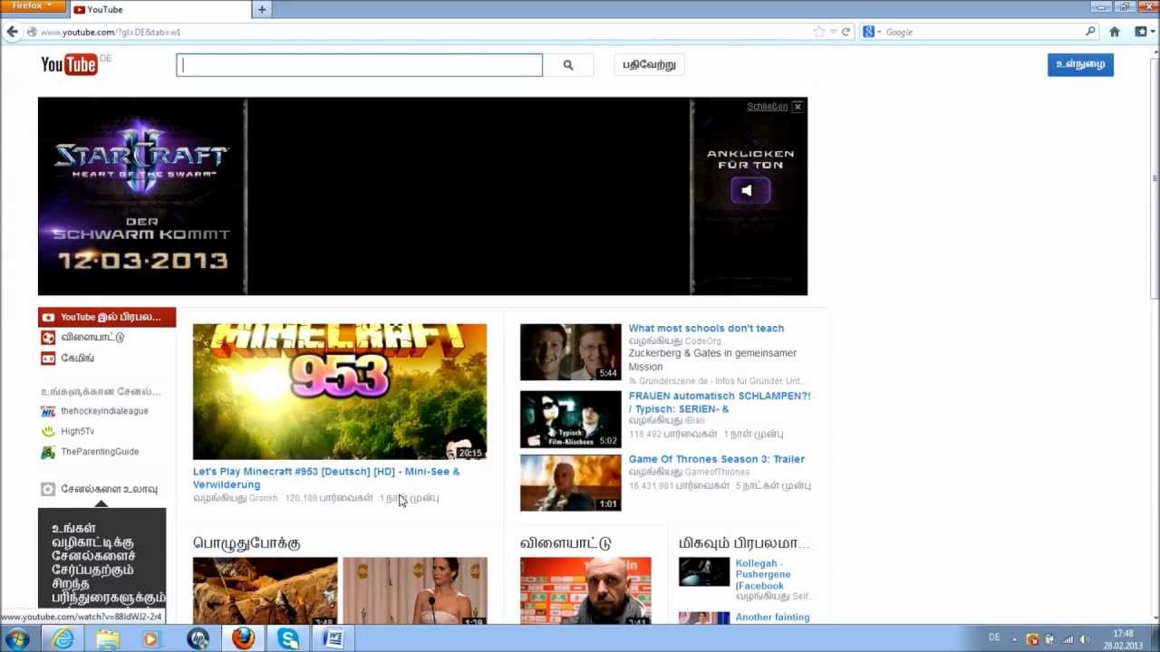Open Microsoft Word from taskbar
This screenshot has width=1160, height=652.
point(333,638)
